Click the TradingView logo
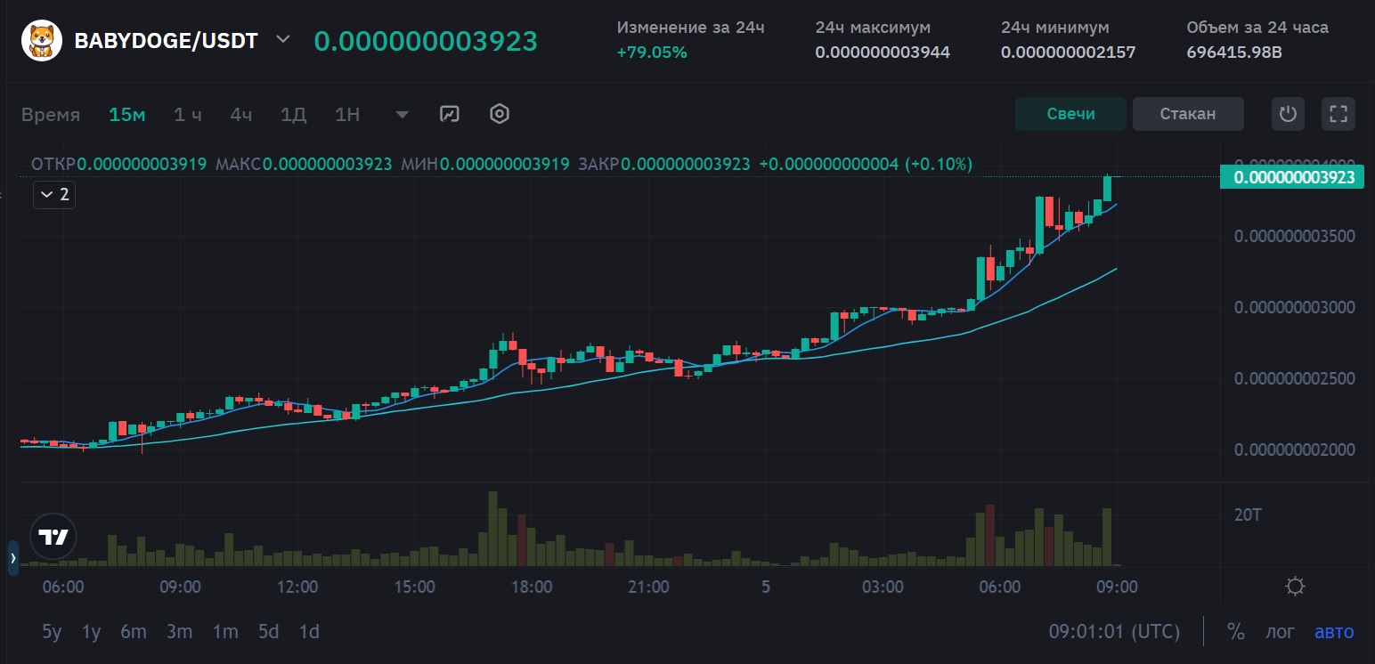1375x664 pixels. pos(53,537)
